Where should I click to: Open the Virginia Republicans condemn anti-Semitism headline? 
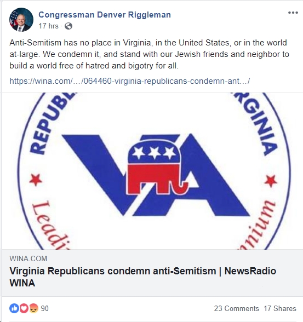pyautogui.click(x=143, y=277)
